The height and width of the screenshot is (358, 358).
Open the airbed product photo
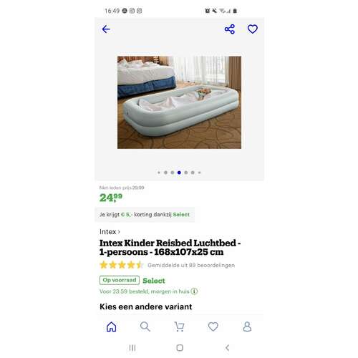(x=179, y=102)
